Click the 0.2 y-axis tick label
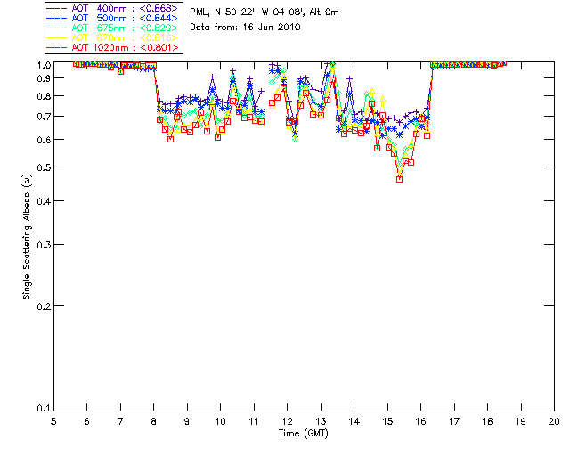Viewport: 570px width, 456px height. [44, 306]
